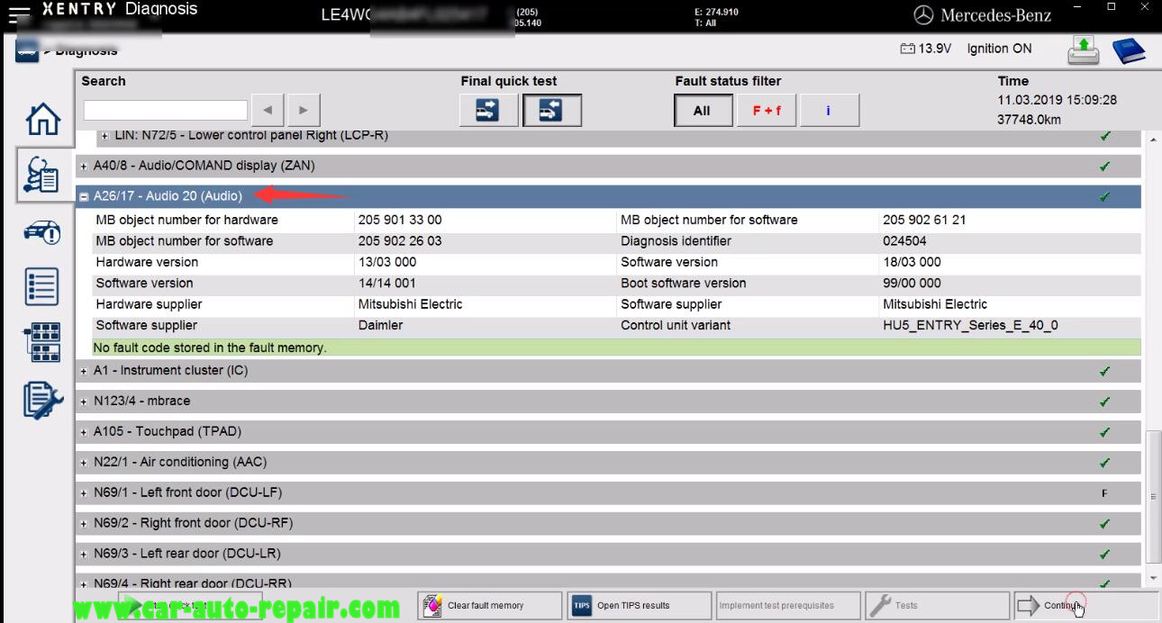This screenshot has height=623, width=1162.
Task: Click variant 'HU5_ENTRY_Series_E_40_0'
Action: coord(970,325)
